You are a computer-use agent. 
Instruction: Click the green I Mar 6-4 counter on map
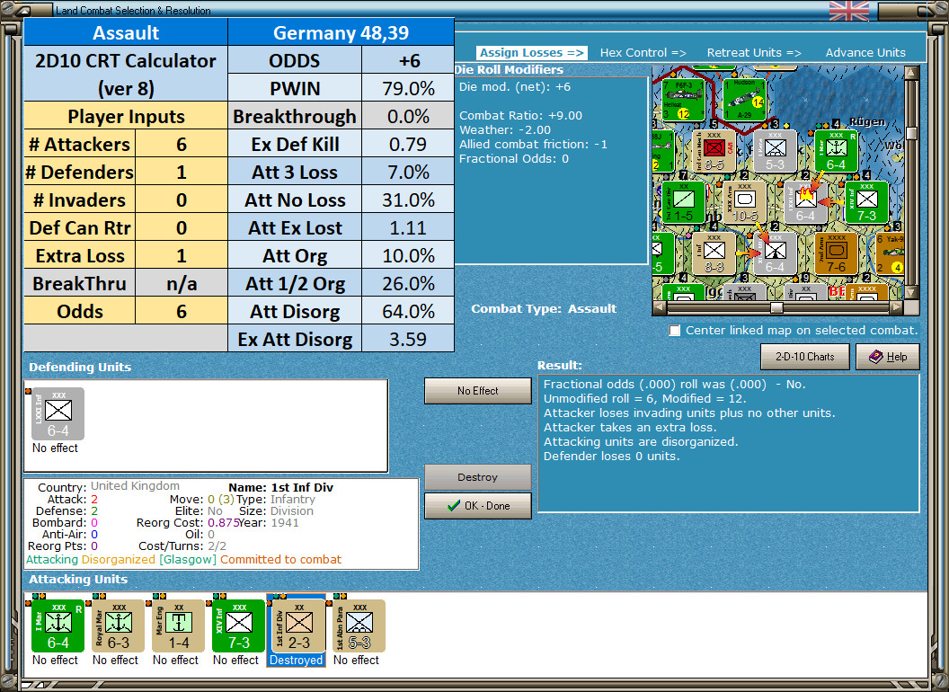pyautogui.click(x=836, y=151)
